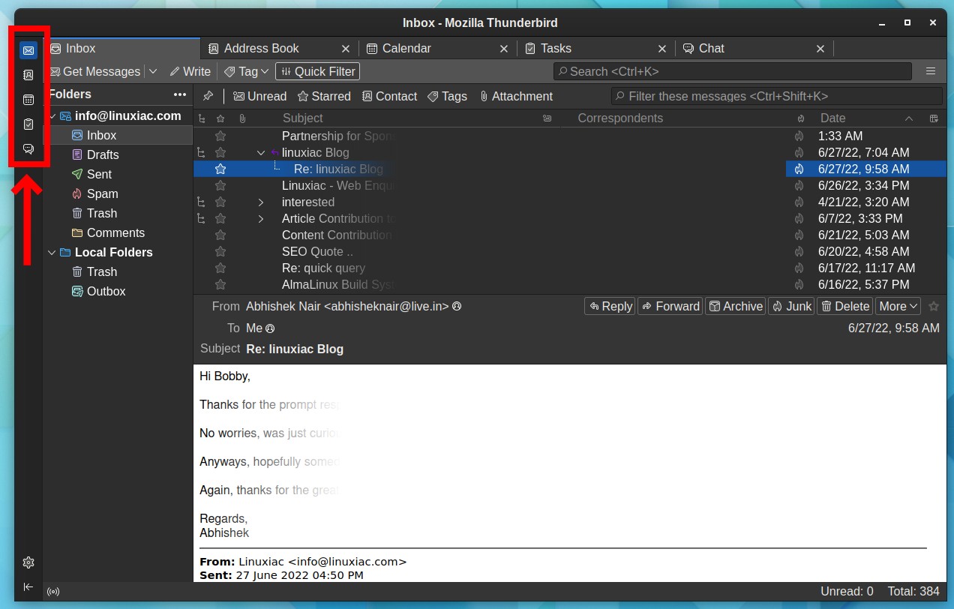Delete the open message
This screenshot has height=609, width=954.
[x=844, y=306]
